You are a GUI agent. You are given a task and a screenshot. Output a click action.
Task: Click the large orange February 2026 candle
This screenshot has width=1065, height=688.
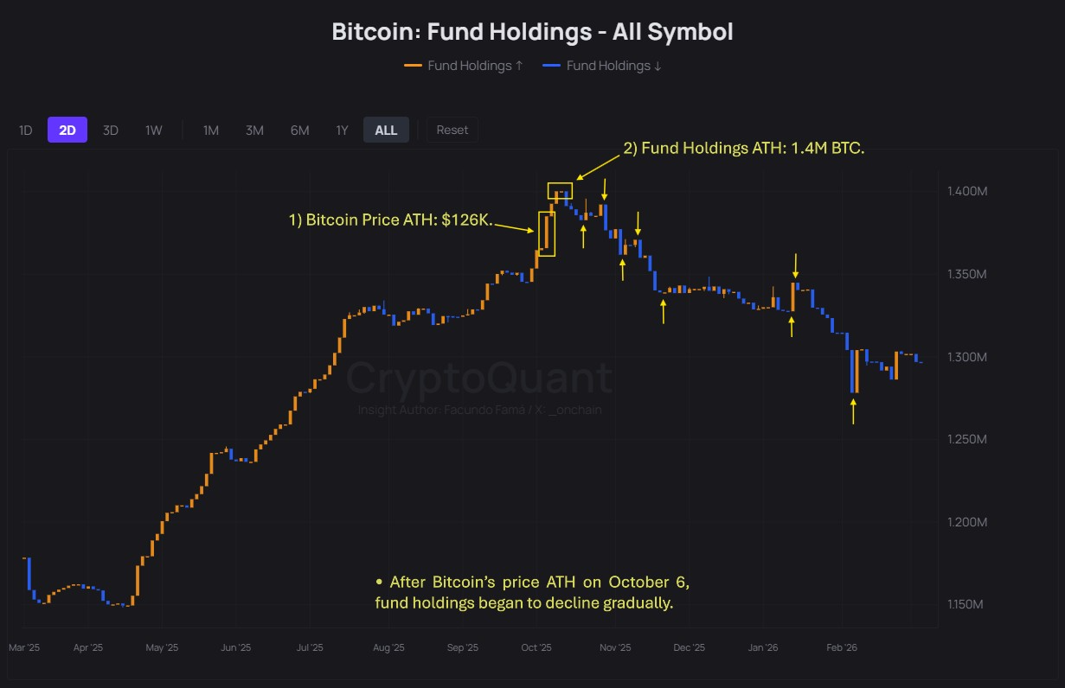click(855, 371)
